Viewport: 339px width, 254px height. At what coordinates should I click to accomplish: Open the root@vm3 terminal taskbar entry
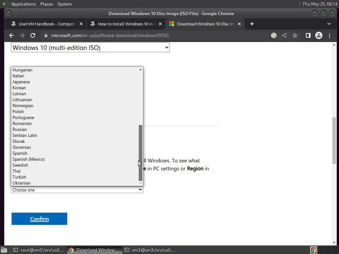click(x=39, y=250)
